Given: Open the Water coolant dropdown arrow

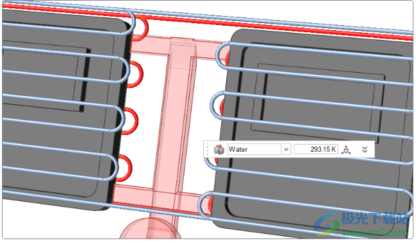Looking at the screenshot, I should tap(286, 149).
